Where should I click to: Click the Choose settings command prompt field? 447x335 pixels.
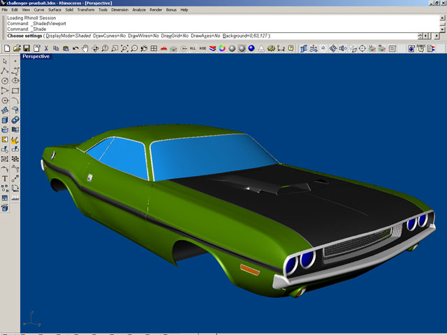click(x=212, y=36)
